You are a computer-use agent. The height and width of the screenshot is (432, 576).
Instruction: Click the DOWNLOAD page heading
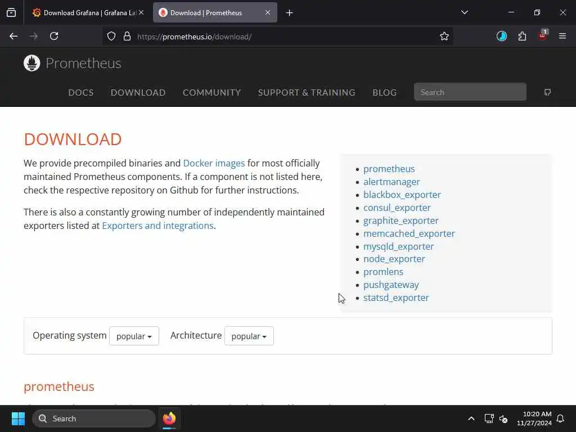coord(73,139)
